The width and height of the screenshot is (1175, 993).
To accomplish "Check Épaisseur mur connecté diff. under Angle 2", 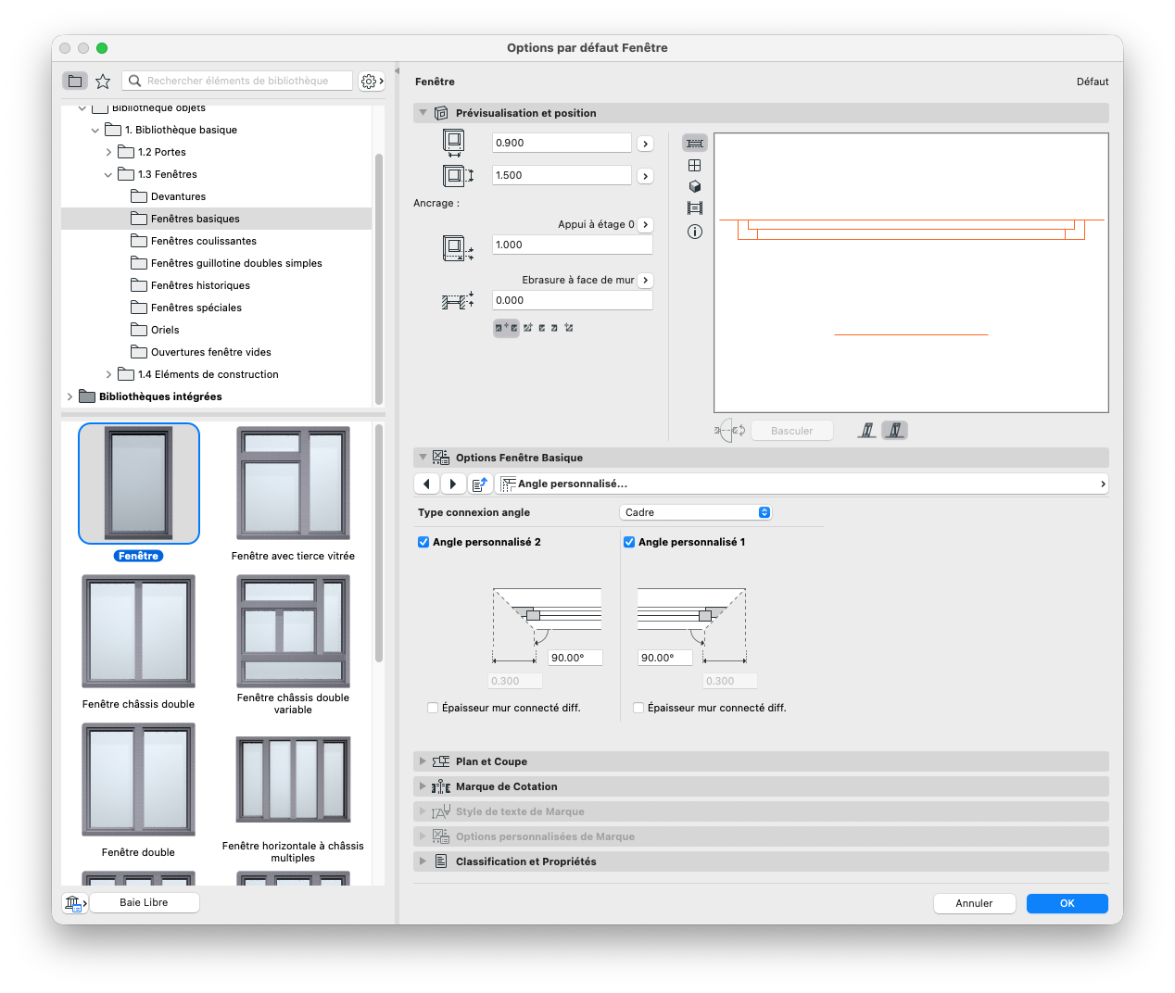I will 433,708.
